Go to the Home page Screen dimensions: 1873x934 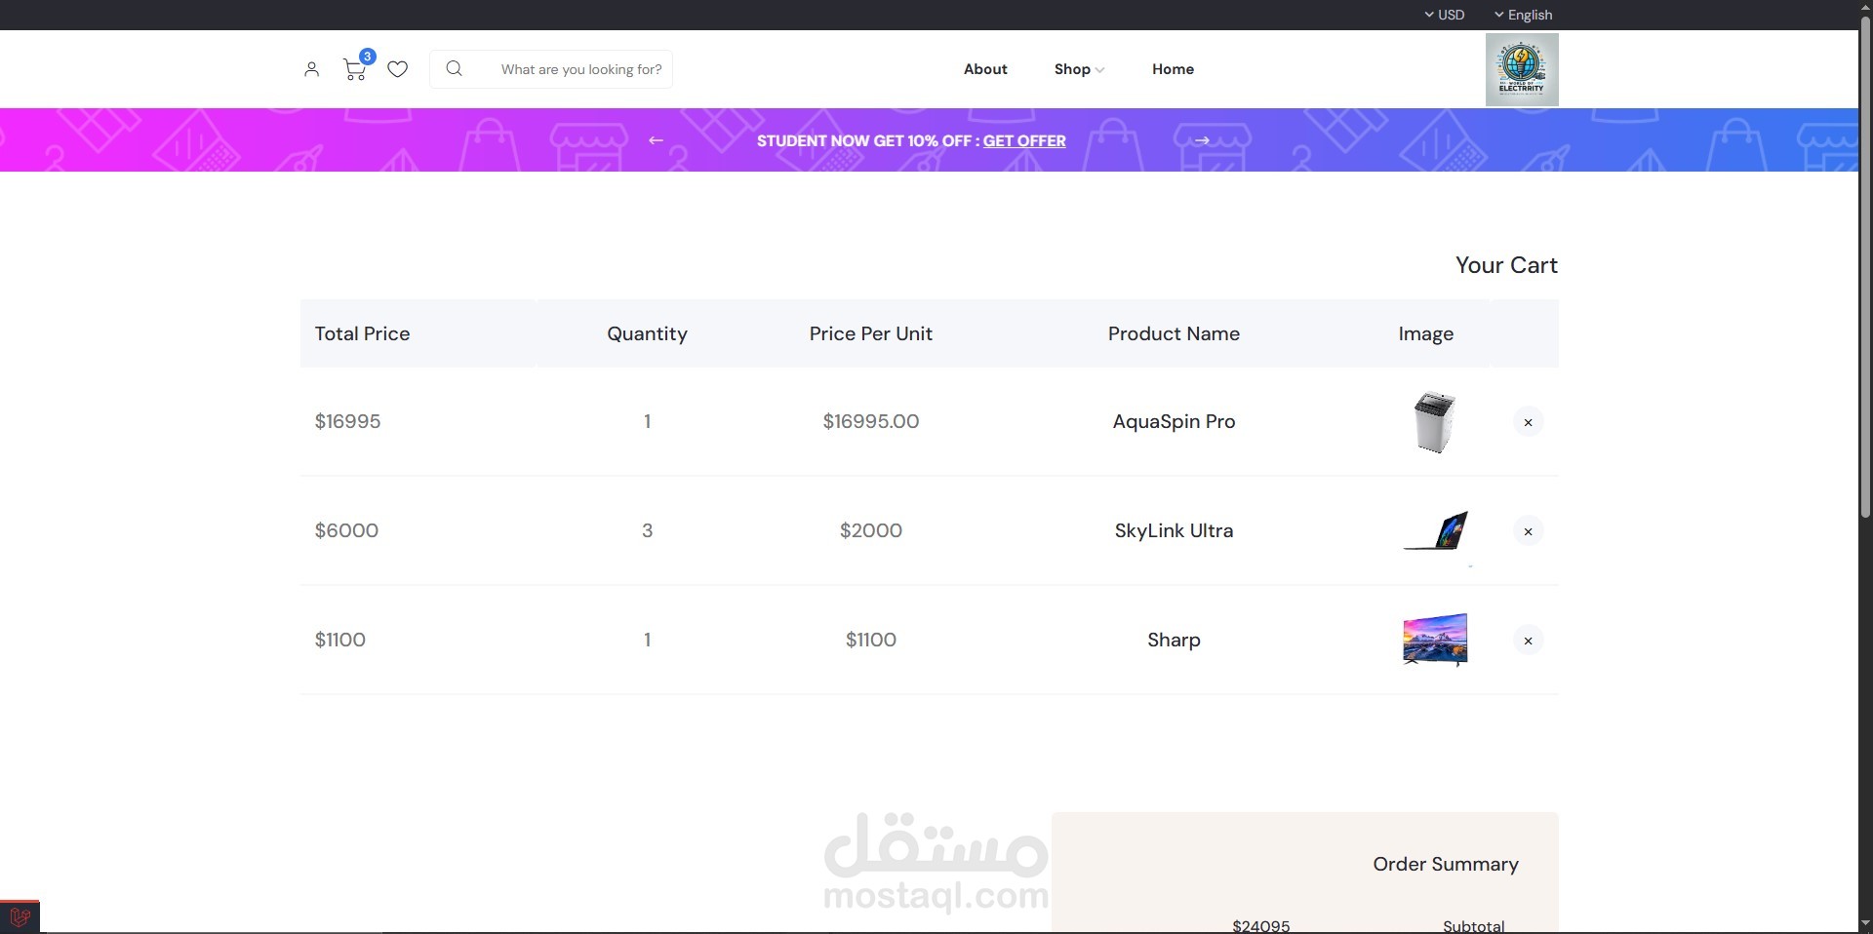coord(1173,69)
